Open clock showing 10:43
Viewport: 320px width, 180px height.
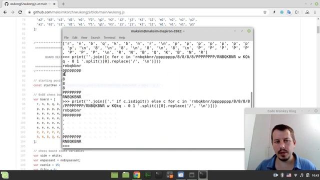tap(315, 175)
